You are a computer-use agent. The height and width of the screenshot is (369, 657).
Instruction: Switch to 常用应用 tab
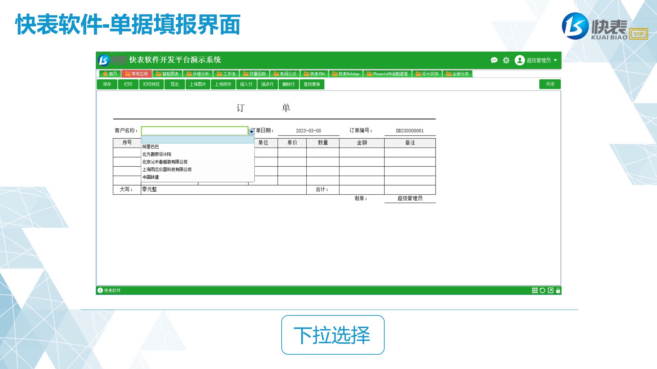pyautogui.click(x=136, y=74)
